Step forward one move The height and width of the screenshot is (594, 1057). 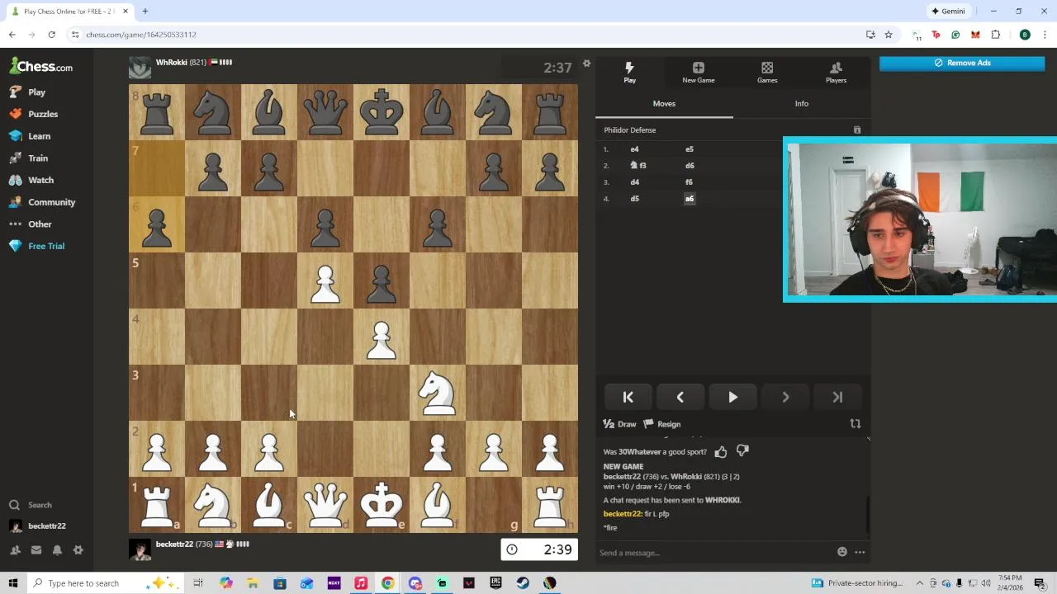pos(785,398)
